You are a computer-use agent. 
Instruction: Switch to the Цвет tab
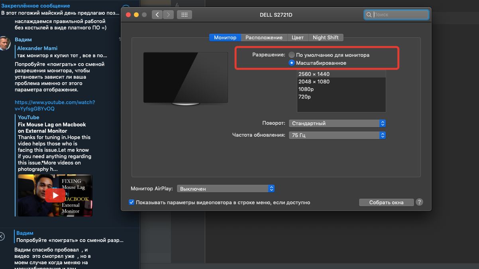[298, 37]
